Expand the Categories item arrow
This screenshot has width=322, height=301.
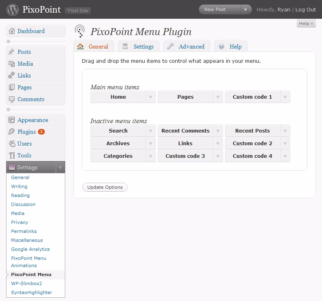[x=150, y=156]
